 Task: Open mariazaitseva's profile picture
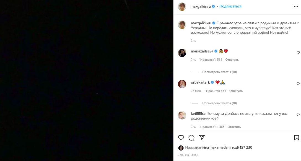pyautogui.click(x=182, y=53)
